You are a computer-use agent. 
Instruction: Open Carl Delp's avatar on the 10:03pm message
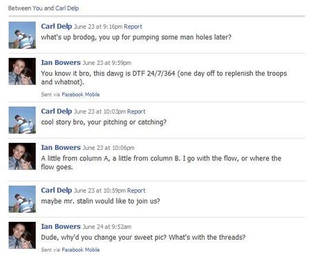[22, 120]
